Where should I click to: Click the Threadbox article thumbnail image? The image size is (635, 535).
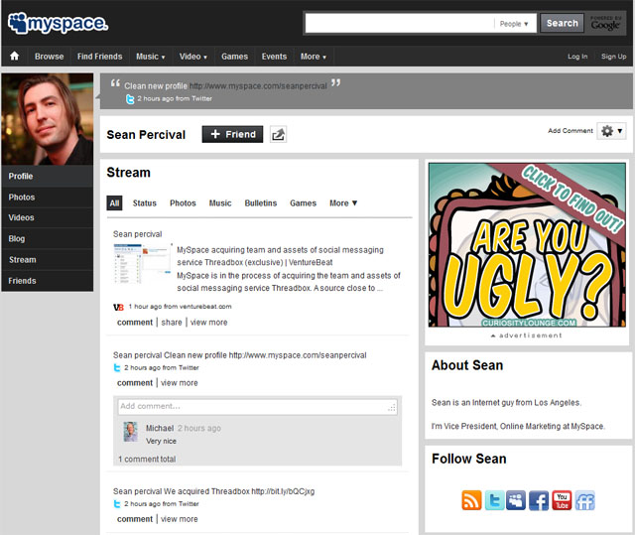(142, 263)
